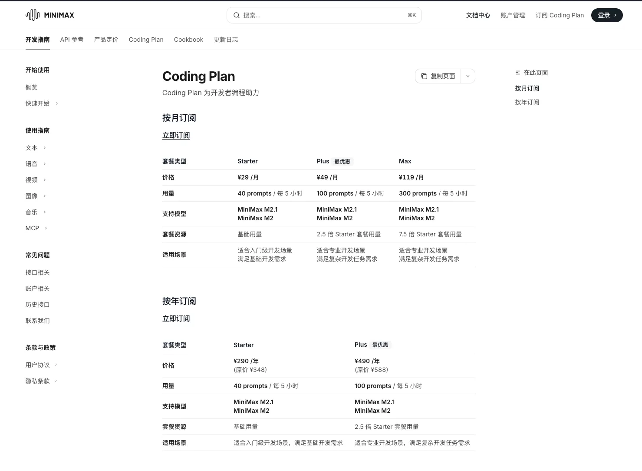The height and width of the screenshot is (471, 642).
Task: Click 最优惠 badge in yearly table
Action: [x=380, y=345]
